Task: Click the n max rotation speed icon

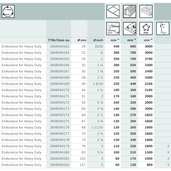Action: [x=8, y=11]
